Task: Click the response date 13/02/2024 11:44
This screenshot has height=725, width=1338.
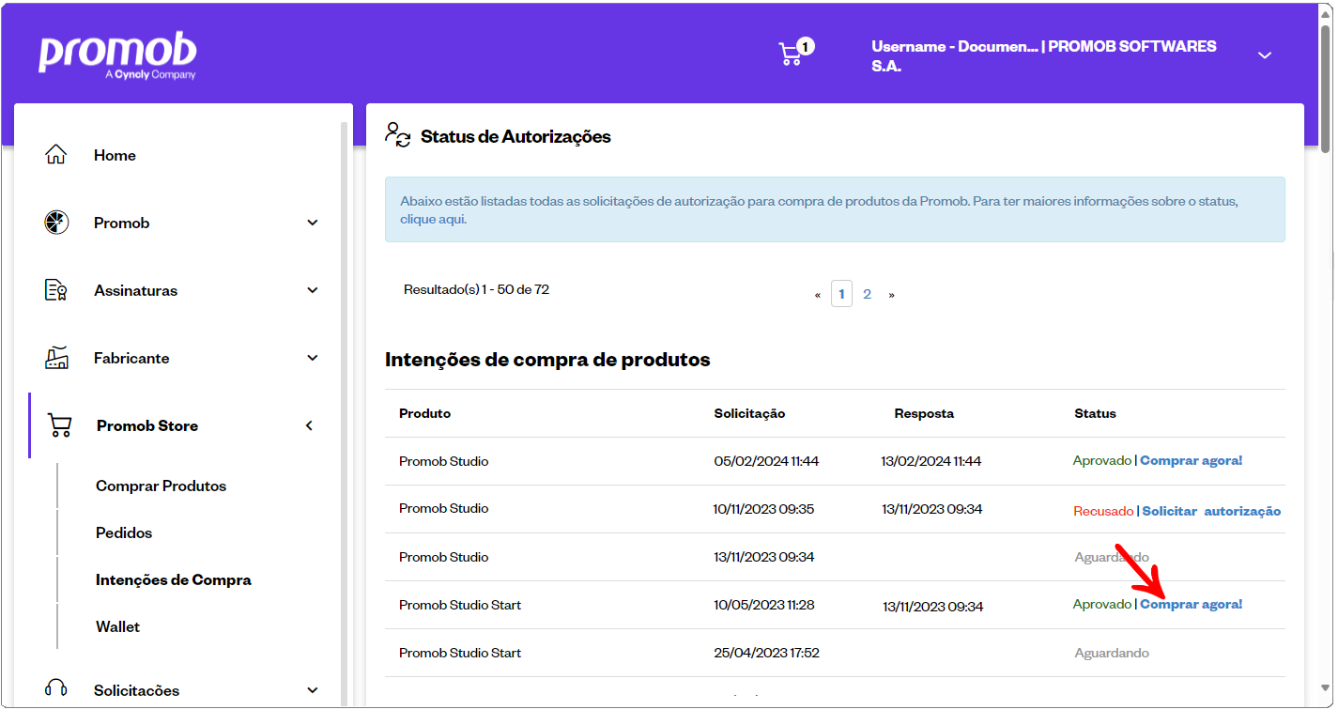Action: (930, 461)
